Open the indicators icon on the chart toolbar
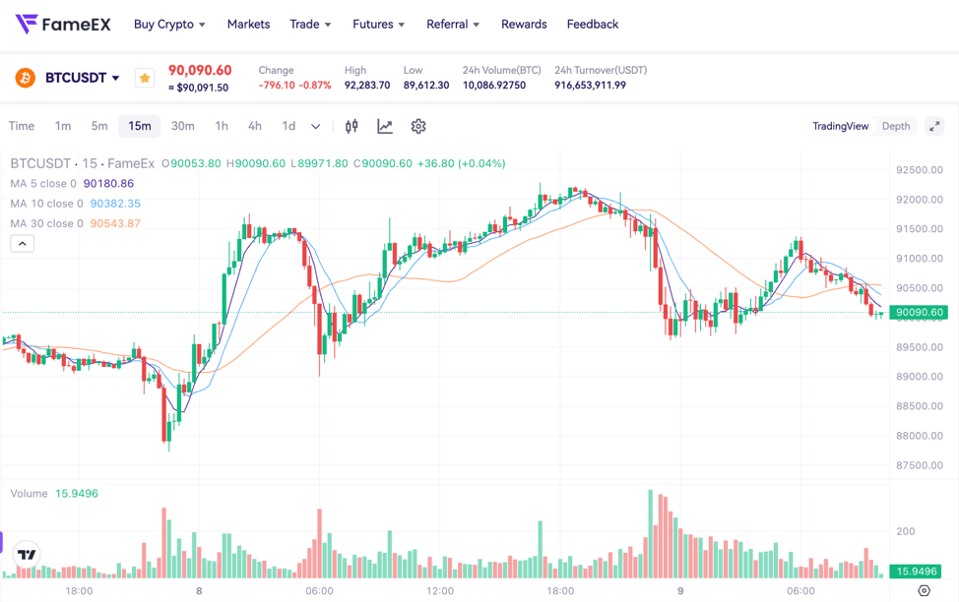Viewport: 959px width, 602px height. (351, 126)
